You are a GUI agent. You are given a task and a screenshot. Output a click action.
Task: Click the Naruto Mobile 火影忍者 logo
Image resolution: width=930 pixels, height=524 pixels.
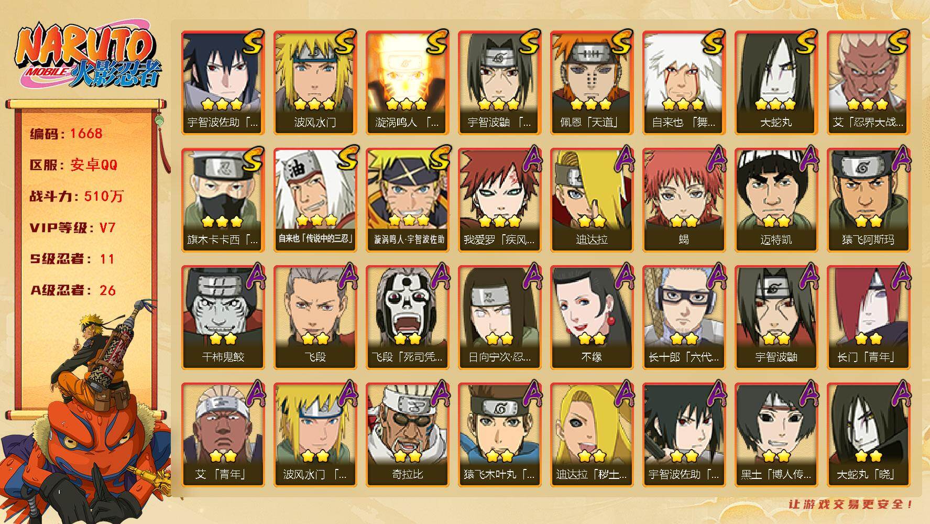pos(87,55)
